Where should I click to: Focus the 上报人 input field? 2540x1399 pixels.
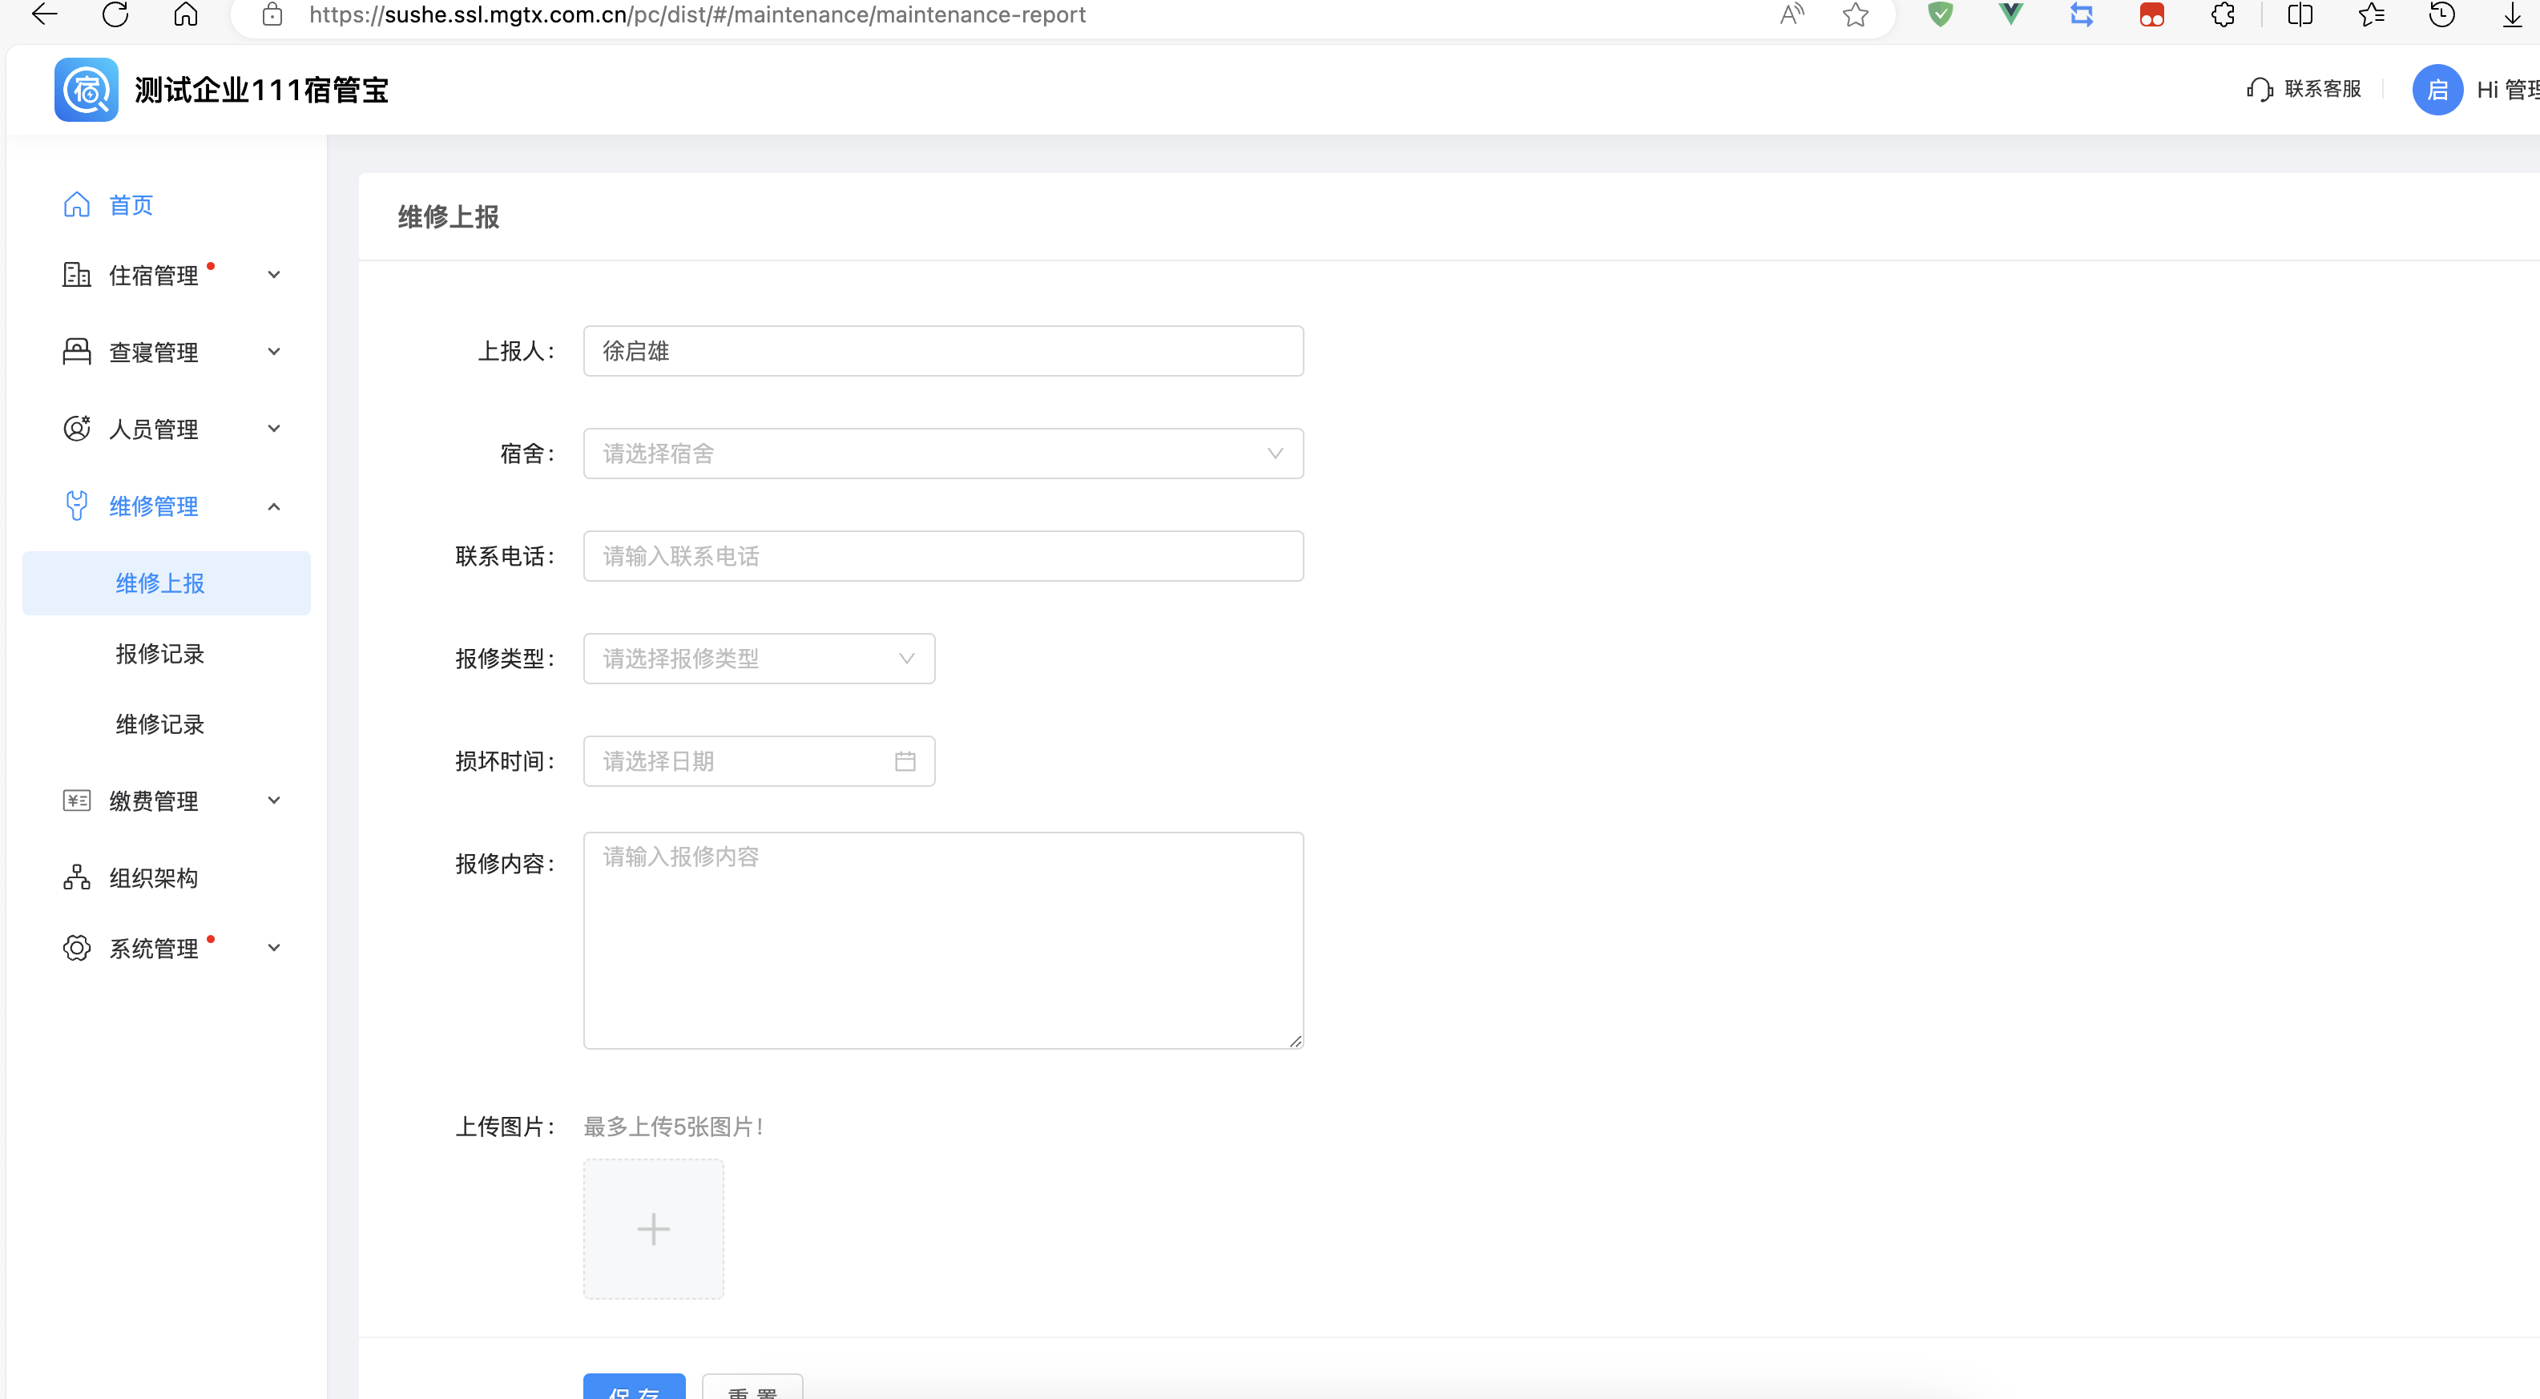click(942, 351)
